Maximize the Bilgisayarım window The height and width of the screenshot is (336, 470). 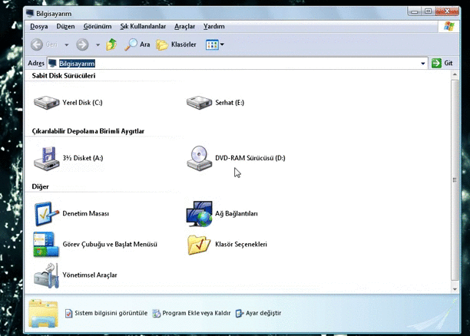(x=428, y=12)
